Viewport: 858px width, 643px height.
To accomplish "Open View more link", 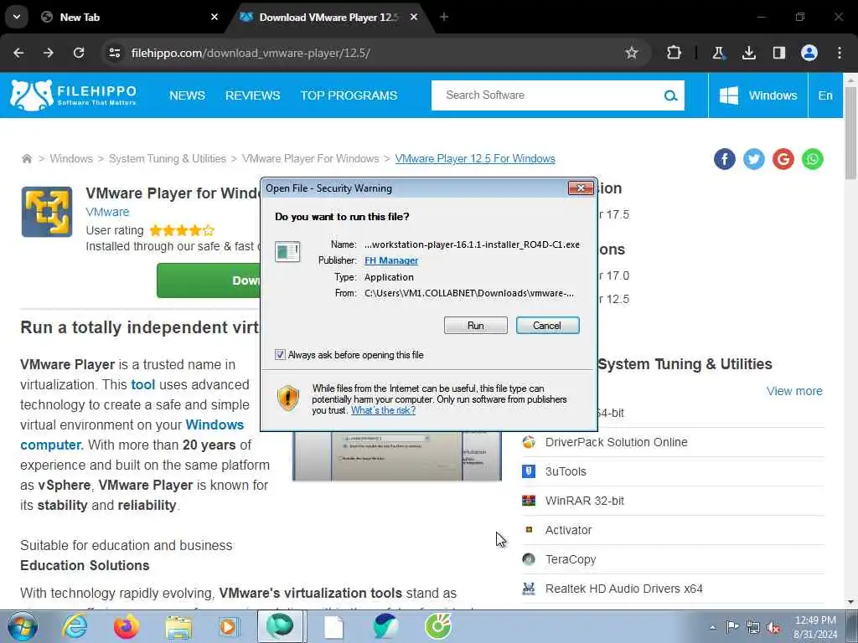I will coord(794,391).
